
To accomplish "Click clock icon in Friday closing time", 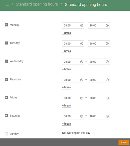I will coord(107,98).
